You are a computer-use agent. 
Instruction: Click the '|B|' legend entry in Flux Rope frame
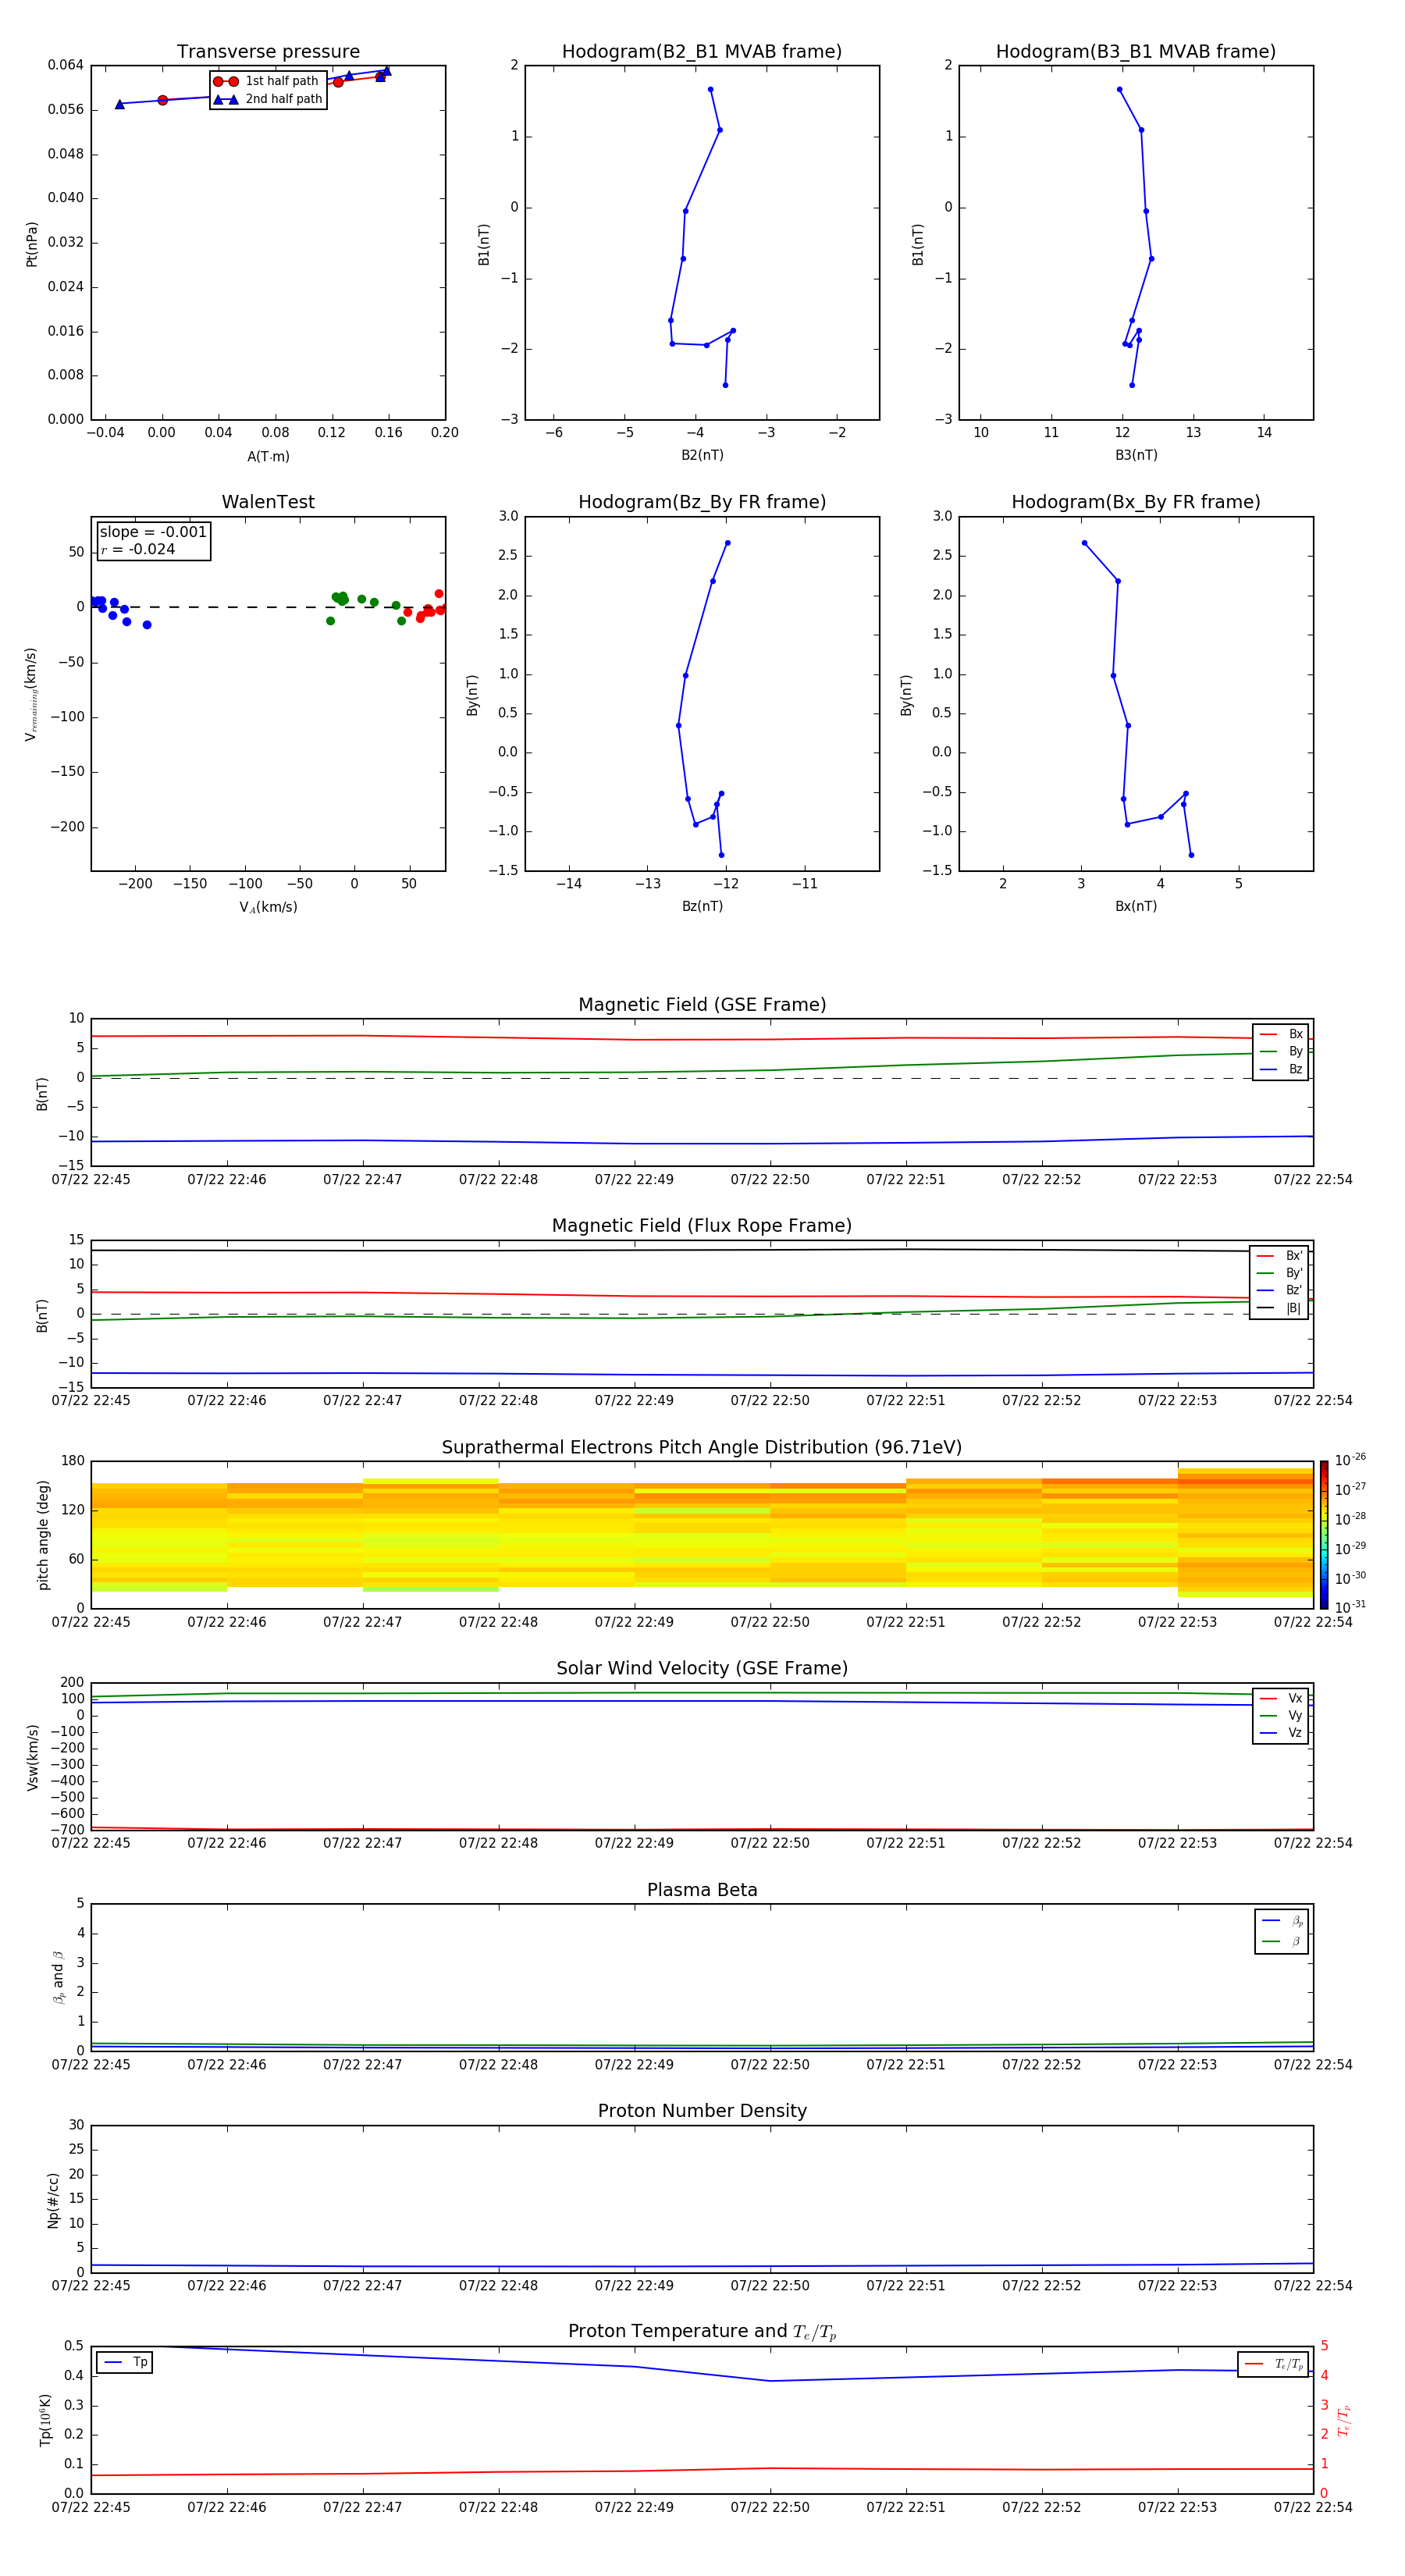(1280, 1308)
